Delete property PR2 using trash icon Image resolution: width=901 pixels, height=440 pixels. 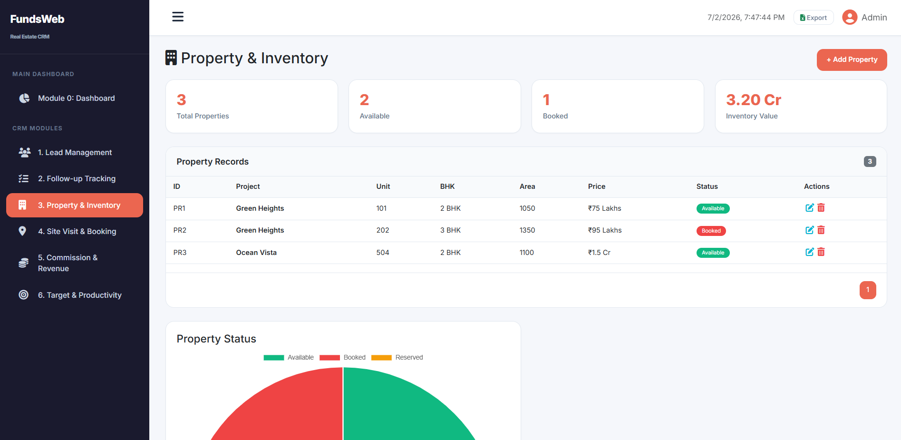(821, 230)
